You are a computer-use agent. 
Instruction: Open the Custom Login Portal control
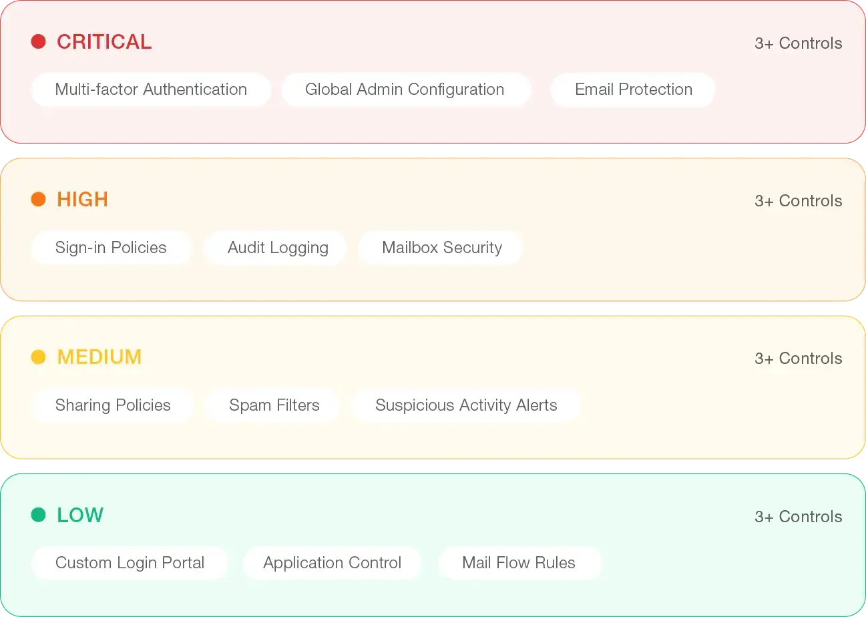click(x=130, y=563)
